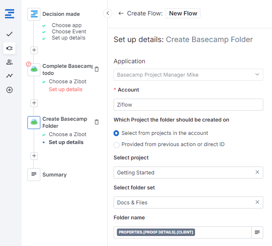
Task: Select 'Select from projects in the account'
Action: click(116, 133)
